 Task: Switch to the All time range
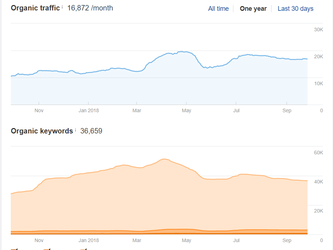click(218, 9)
